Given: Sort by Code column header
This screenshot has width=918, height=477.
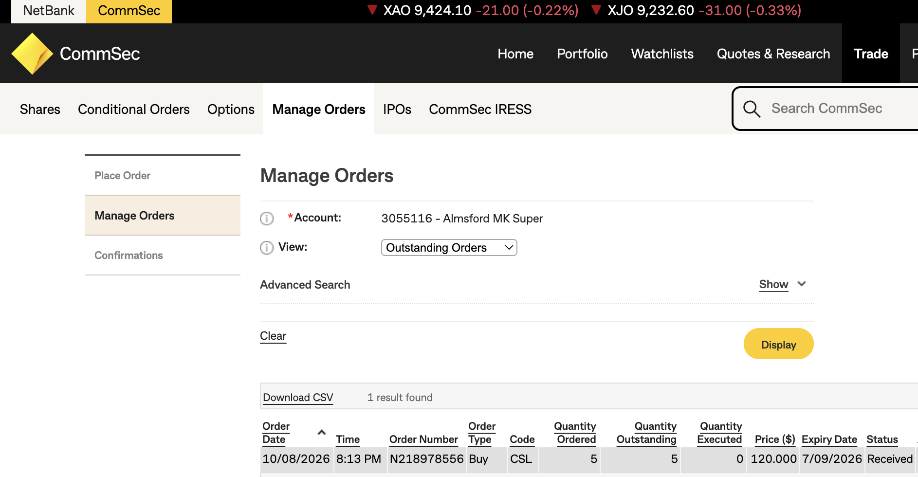Looking at the screenshot, I should point(522,440).
